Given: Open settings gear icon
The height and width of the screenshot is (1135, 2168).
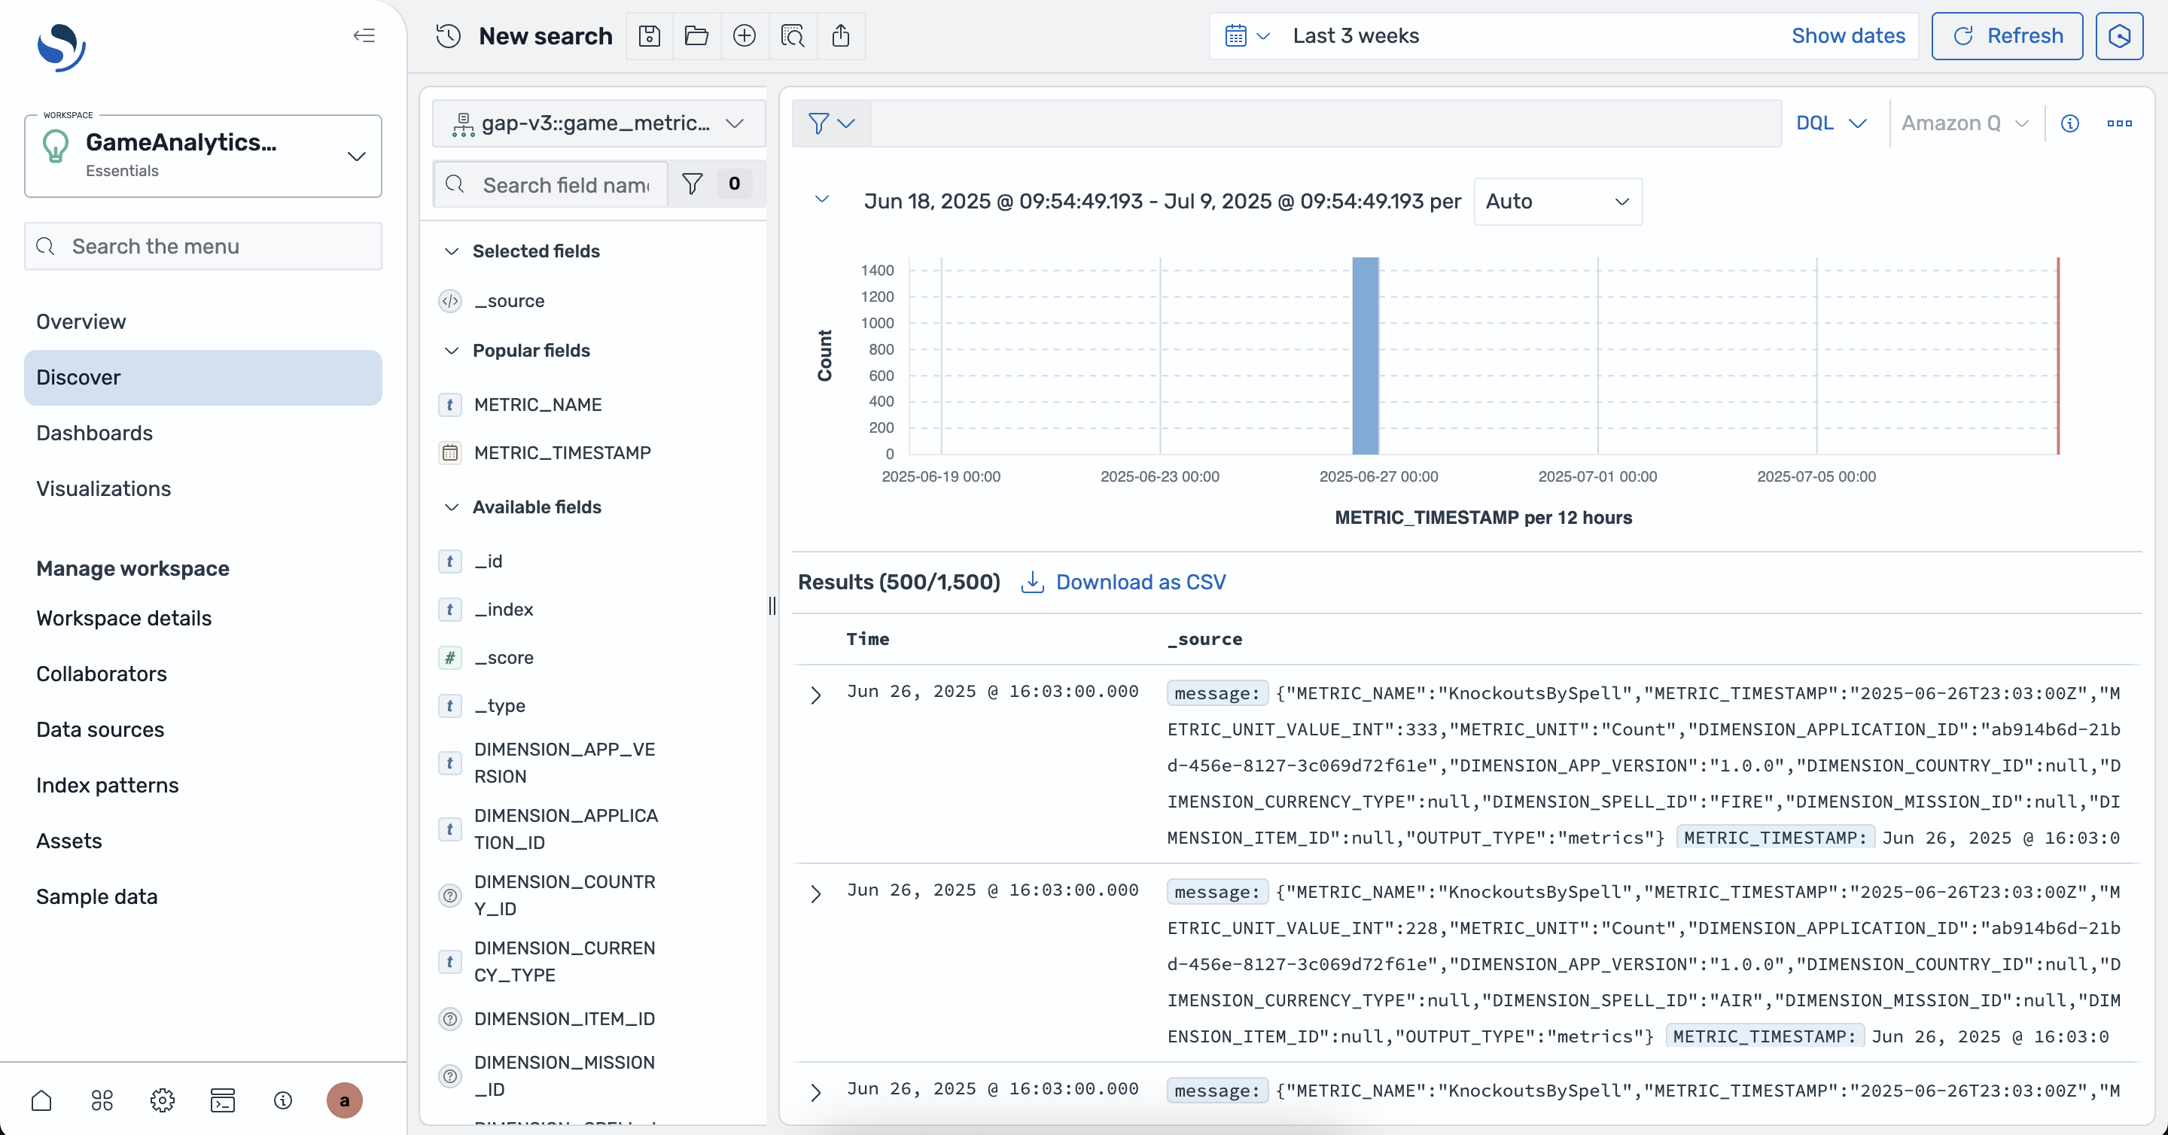Looking at the screenshot, I should pyautogui.click(x=163, y=1100).
